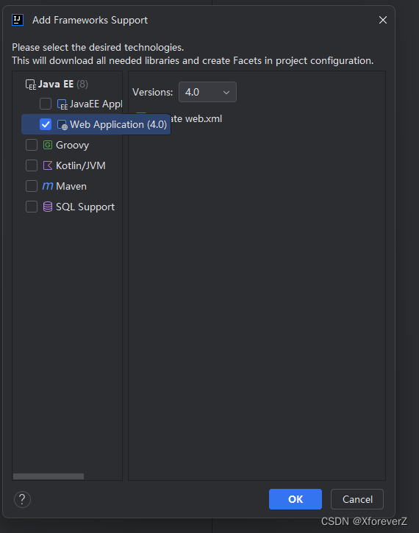Click the SQL Support database icon
The image size is (419, 533).
48,207
